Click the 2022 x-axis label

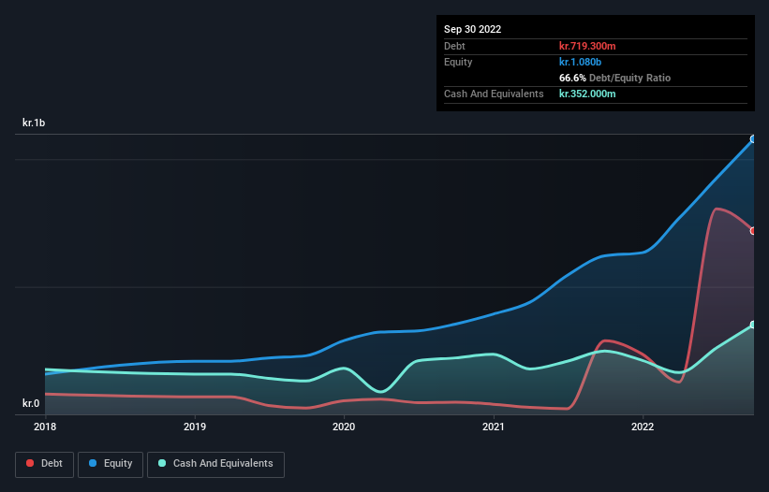click(x=643, y=427)
